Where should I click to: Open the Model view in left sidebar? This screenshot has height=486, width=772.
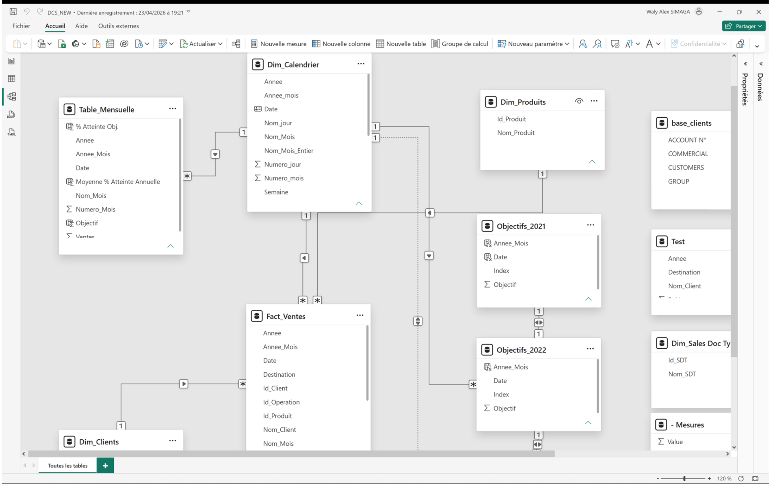(x=12, y=96)
